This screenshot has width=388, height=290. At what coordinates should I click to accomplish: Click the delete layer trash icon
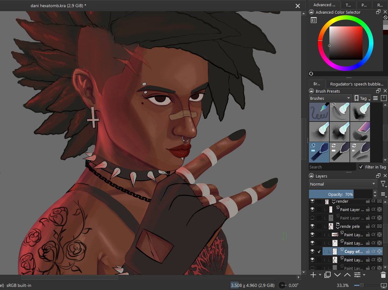click(383, 275)
